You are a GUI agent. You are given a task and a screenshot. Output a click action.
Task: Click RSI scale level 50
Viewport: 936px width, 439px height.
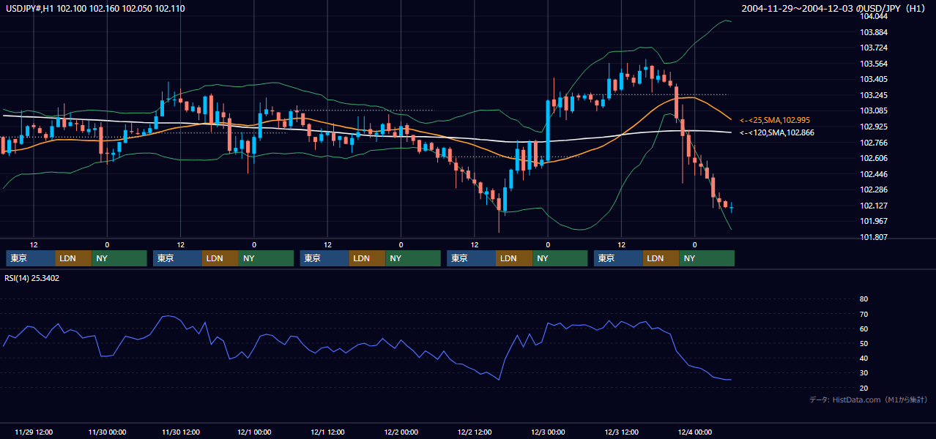click(x=863, y=343)
